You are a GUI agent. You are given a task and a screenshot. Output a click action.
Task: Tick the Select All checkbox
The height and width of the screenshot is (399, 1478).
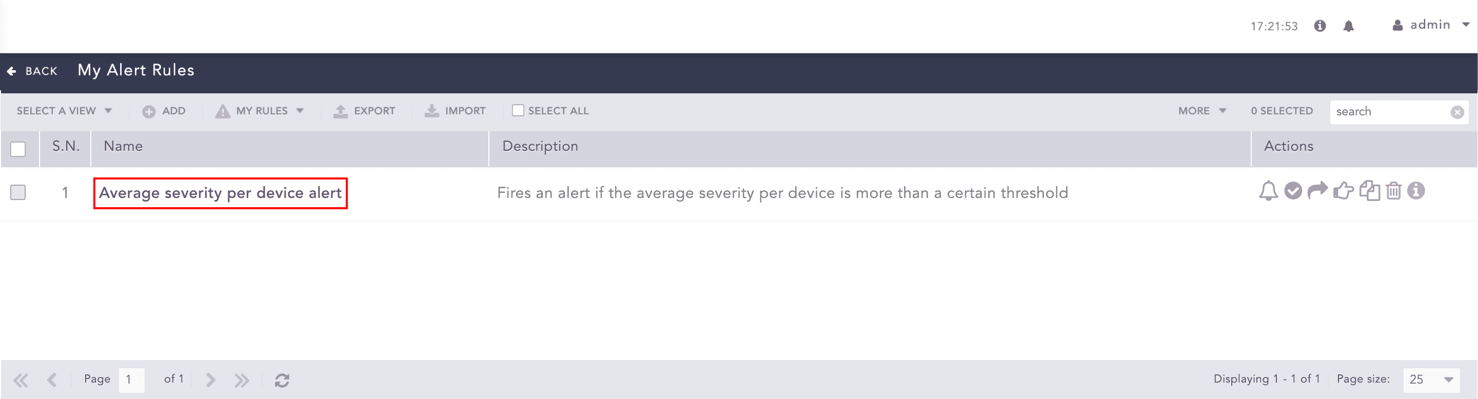[518, 111]
